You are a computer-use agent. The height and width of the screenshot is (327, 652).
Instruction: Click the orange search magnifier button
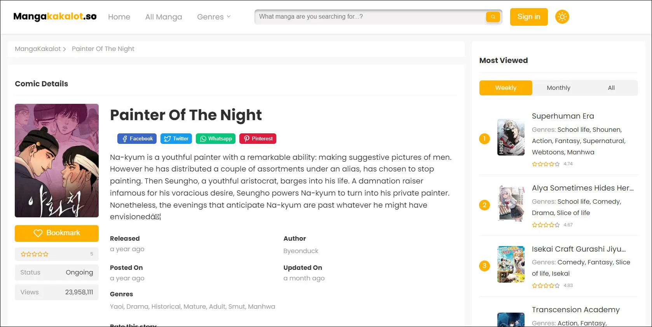[x=493, y=17]
